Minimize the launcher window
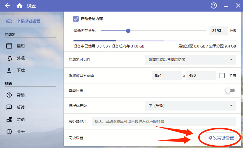The width and height of the screenshot is (243, 148). [226, 6]
